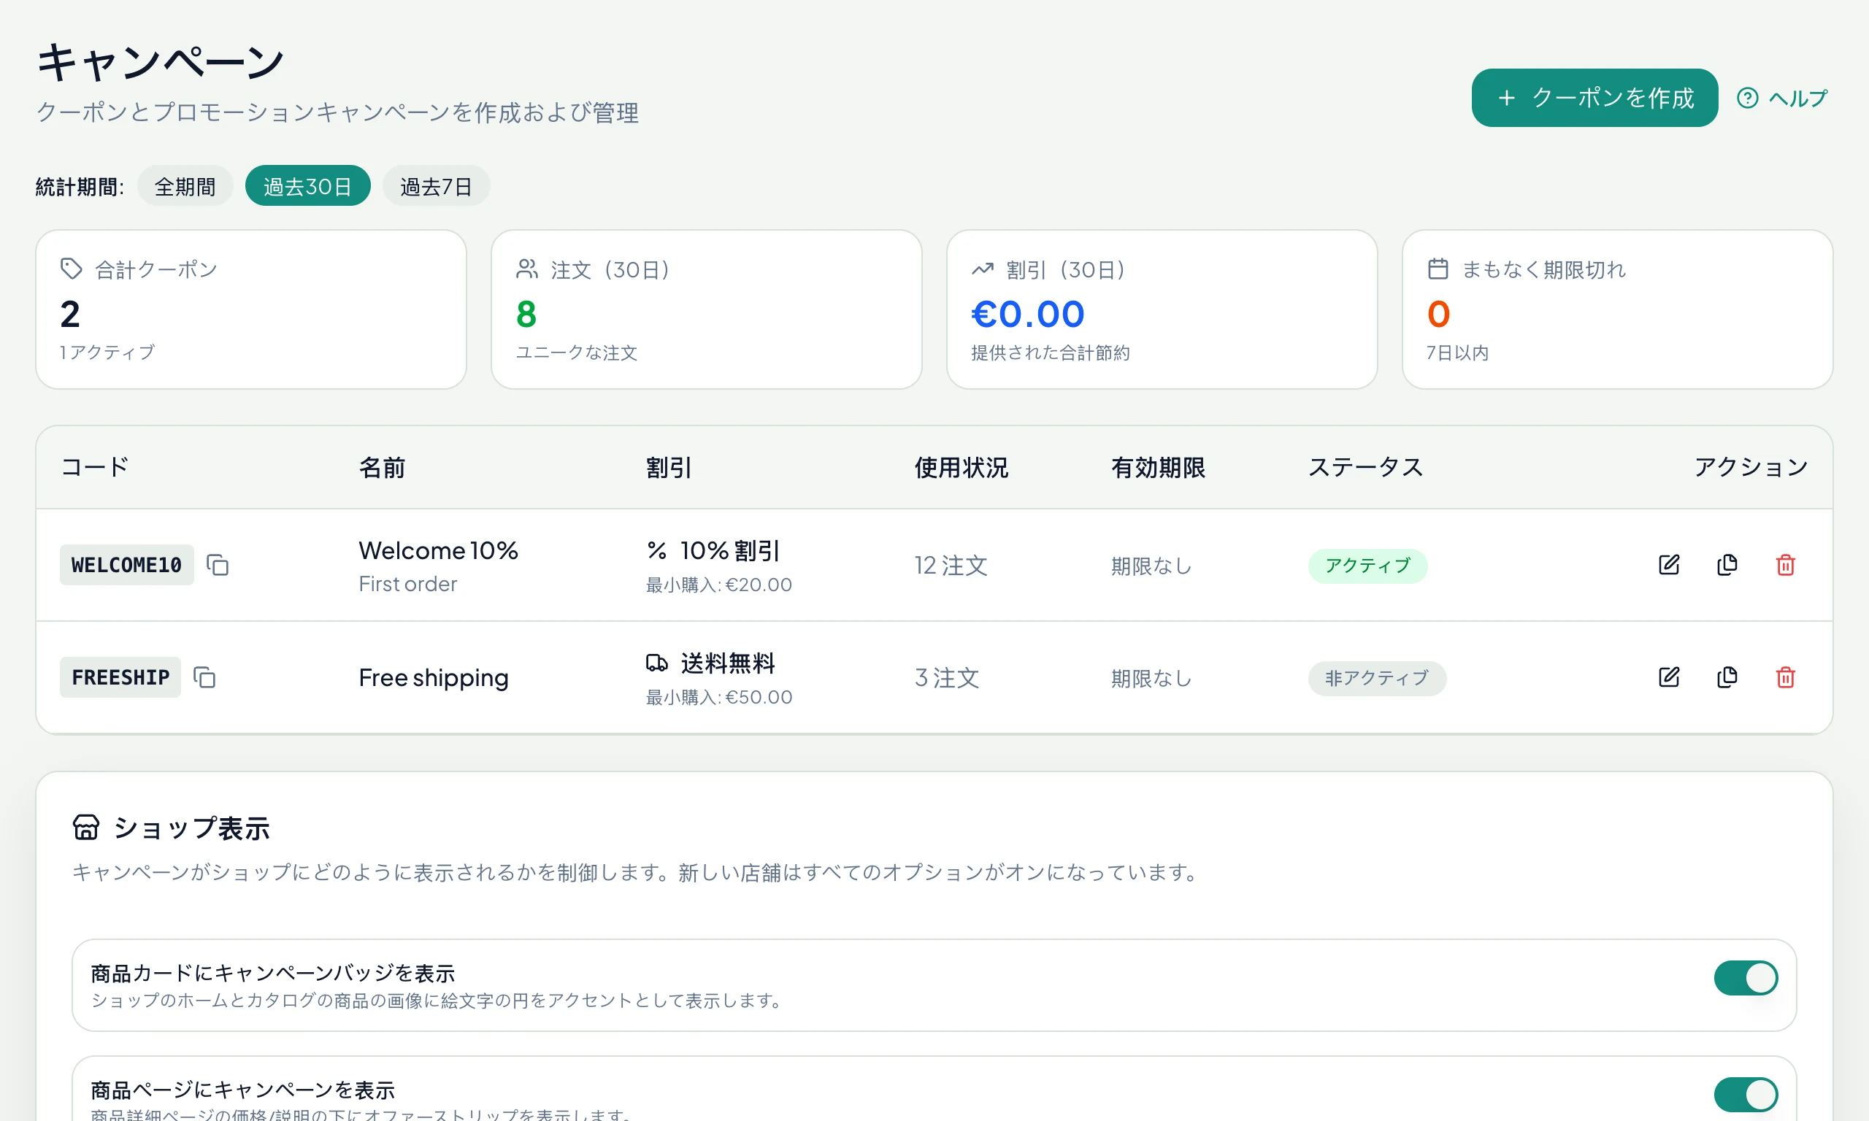Click the ステータス column header
1869x1121 pixels.
point(1365,468)
